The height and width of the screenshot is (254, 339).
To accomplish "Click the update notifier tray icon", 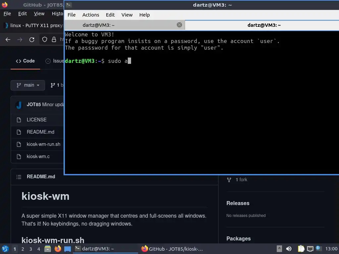I will pos(318,248).
